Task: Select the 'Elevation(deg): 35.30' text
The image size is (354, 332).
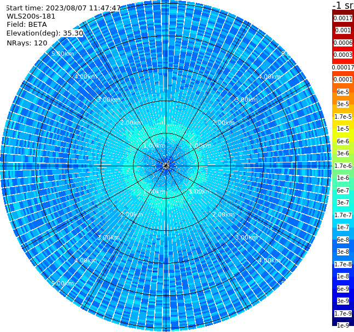Action: pyautogui.click(x=45, y=33)
